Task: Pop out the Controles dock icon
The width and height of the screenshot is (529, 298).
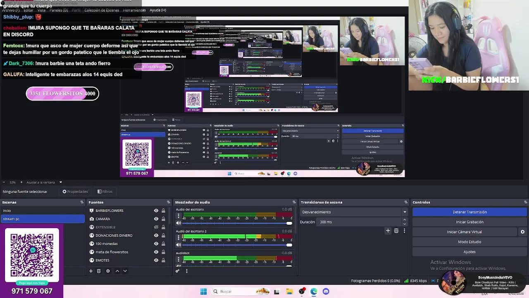Action: (525, 202)
